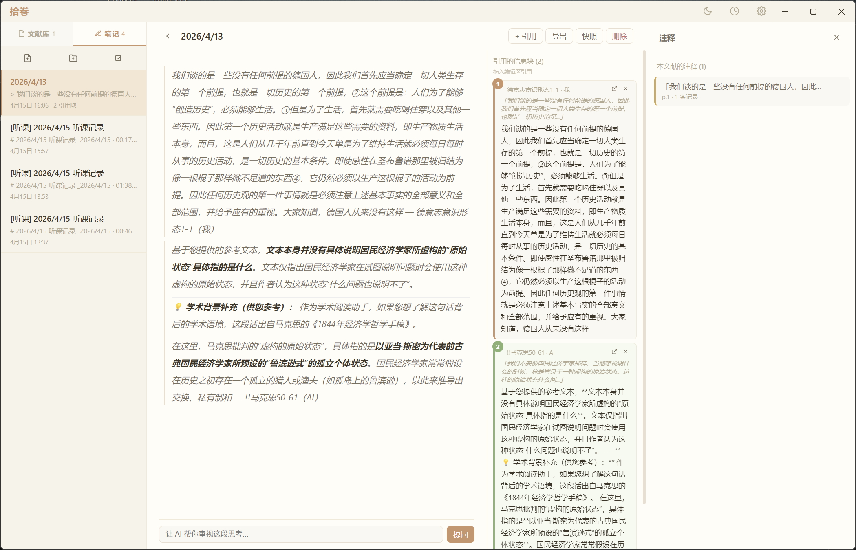Screen dimensions: 856x550
Task: Click 本文献的注释 (1) heading
Action: coord(681,66)
